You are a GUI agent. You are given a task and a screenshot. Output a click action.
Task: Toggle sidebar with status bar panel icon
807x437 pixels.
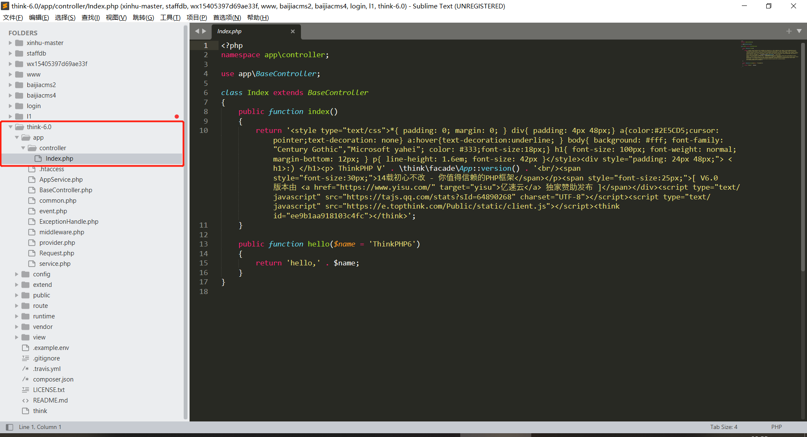pos(9,427)
